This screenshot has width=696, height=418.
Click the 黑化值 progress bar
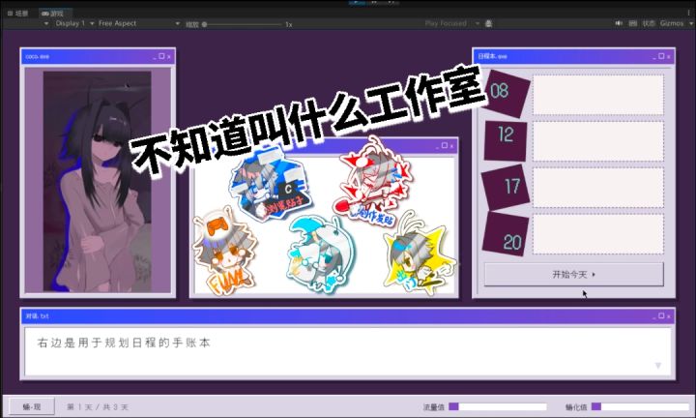[640, 406]
